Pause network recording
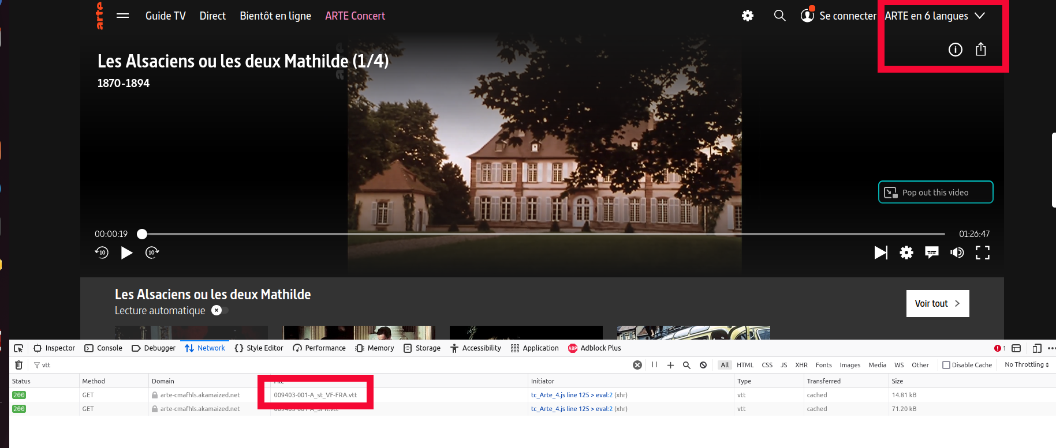 tap(655, 364)
